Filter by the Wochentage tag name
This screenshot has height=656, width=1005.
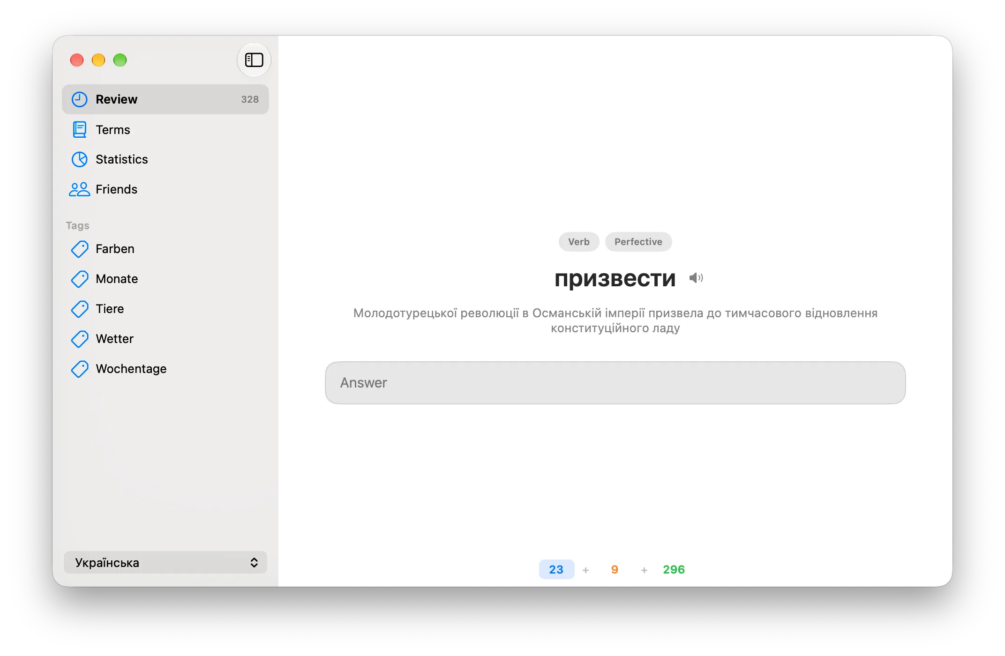[131, 369]
